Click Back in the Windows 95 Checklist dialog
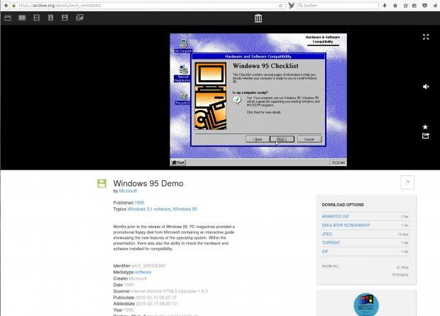 [x=258, y=139]
